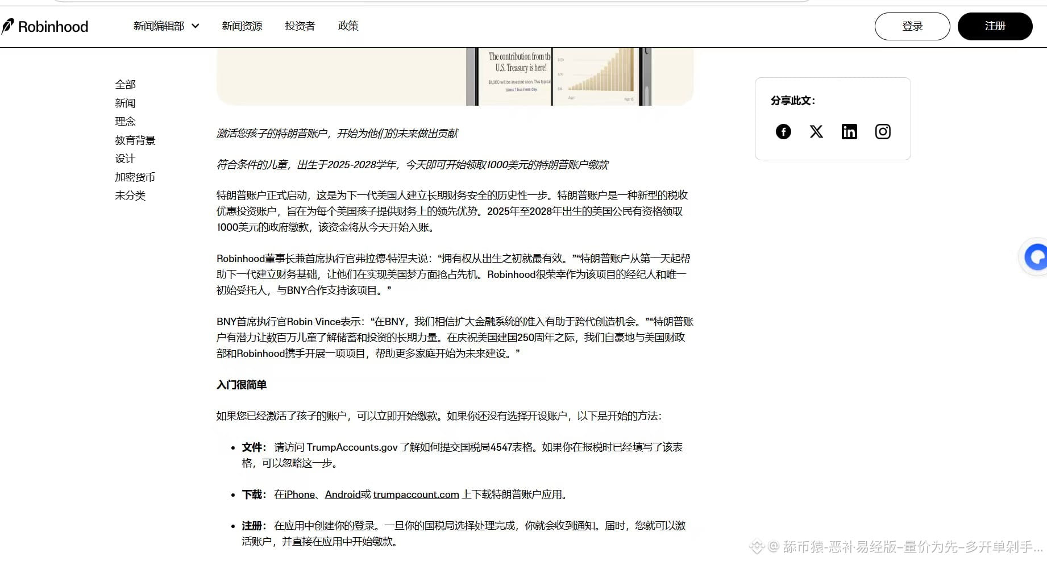Click the italic line starting 符合条件的儿童

point(413,165)
